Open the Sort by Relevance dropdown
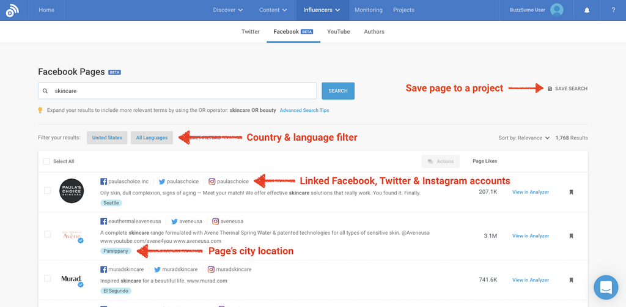 click(524, 138)
